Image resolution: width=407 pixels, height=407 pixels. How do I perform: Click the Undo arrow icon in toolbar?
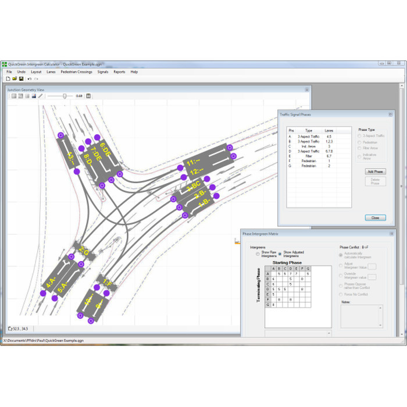click(x=29, y=78)
